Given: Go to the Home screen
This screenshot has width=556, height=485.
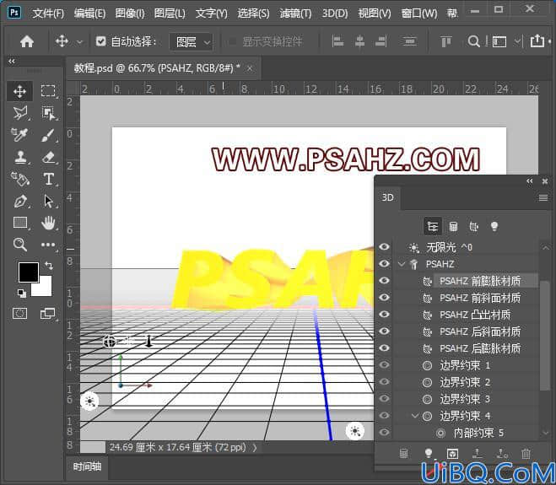Looking at the screenshot, I should coord(27,41).
